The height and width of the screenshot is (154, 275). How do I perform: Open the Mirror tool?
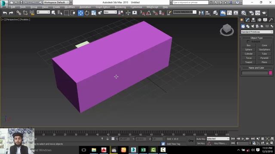click(201, 13)
